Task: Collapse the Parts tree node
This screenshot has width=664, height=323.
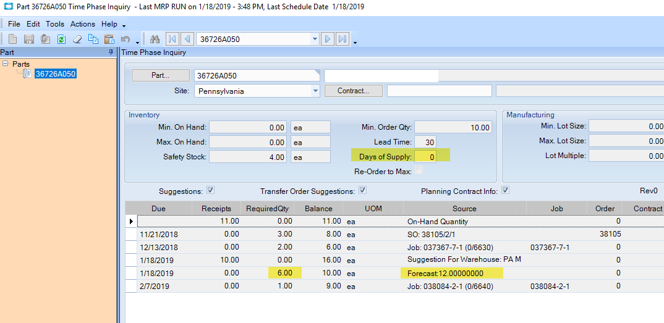Action: point(6,64)
